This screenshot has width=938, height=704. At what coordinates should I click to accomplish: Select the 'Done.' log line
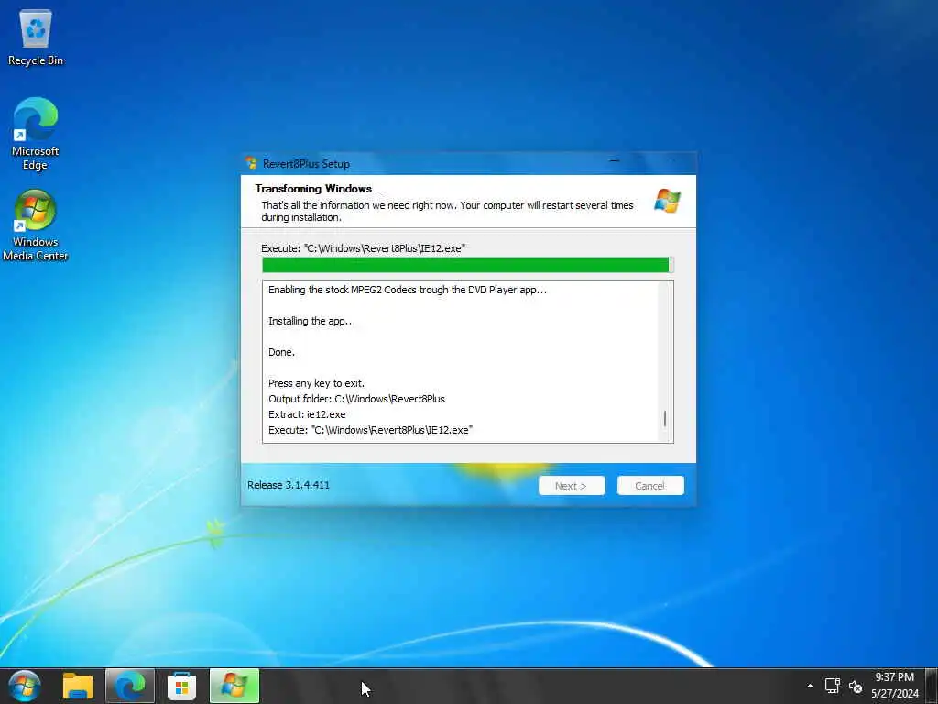click(281, 352)
